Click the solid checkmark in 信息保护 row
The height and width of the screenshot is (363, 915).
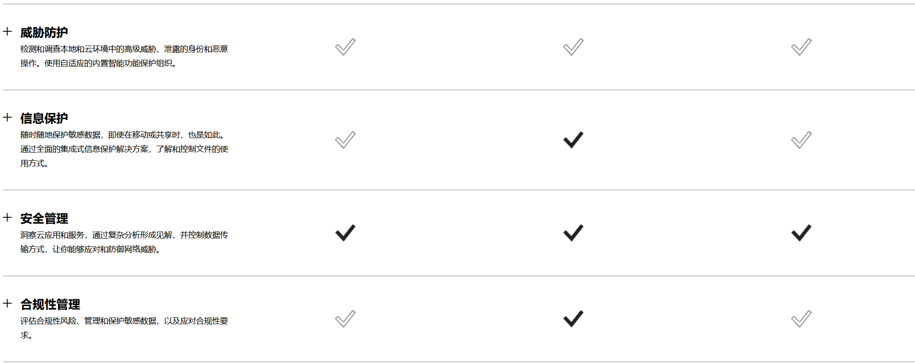[573, 140]
